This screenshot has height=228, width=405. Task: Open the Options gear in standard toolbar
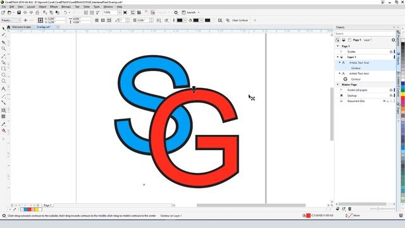(176, 13)
